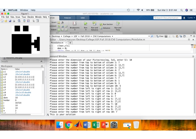This screenshot has width=196, height=139.
Task: Switch to the PUBLISH ribbon tab
Action: (x=67, y=18)
